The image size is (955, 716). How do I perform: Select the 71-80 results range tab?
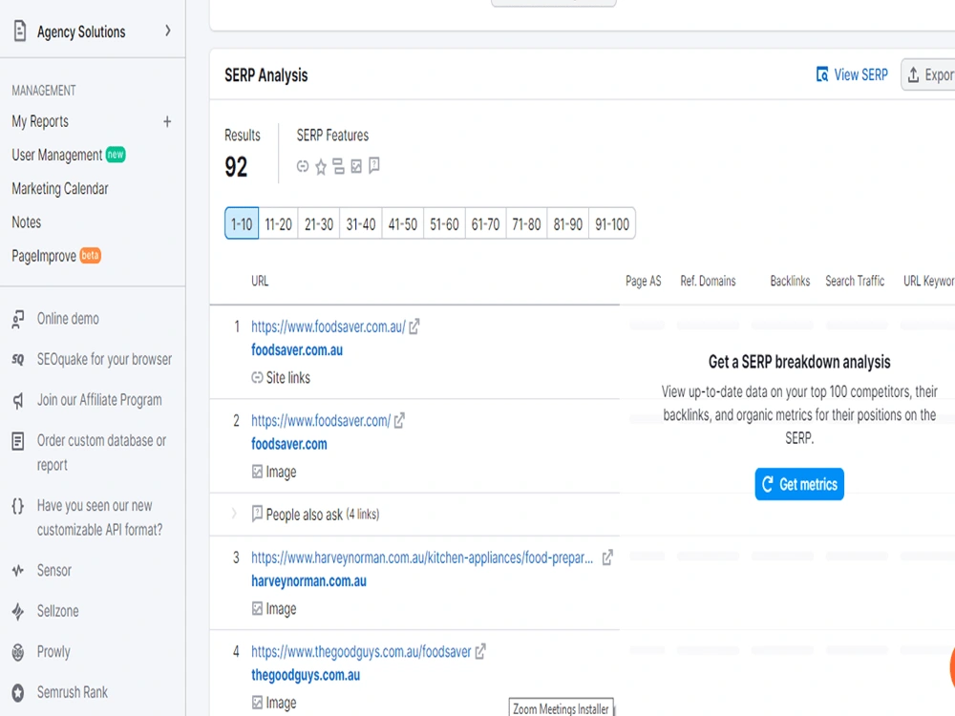tap(526, 223)
